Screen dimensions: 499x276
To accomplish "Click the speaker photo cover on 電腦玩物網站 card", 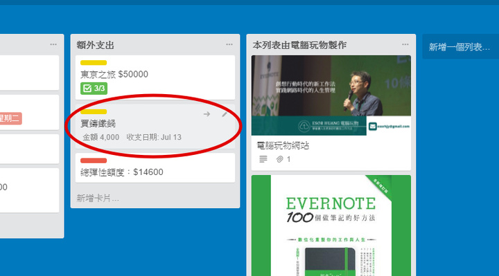I will coord(331,95).
